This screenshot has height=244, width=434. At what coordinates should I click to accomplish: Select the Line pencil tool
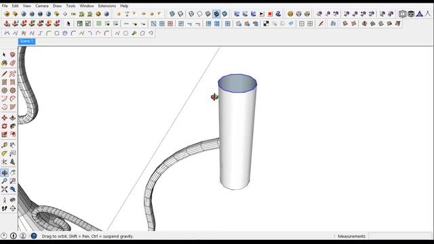[4, 74]
